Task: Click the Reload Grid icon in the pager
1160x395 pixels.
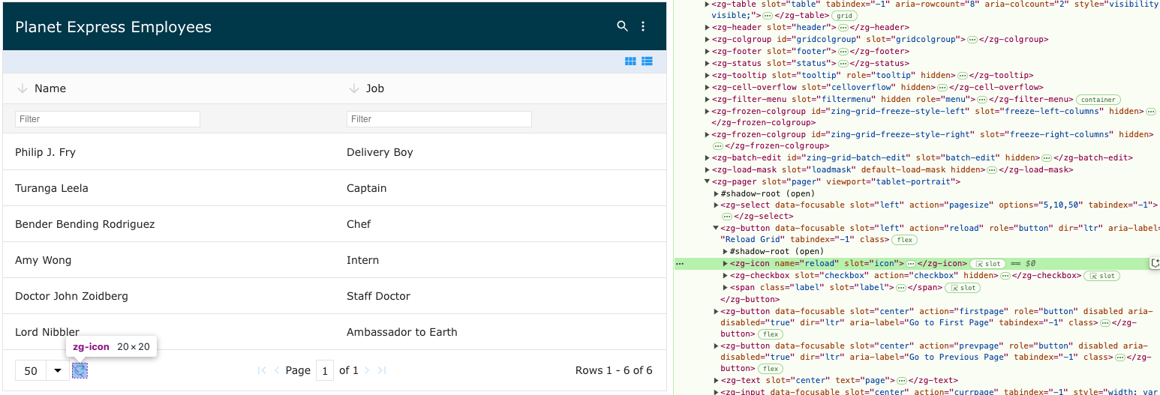Action: [80, 370]
